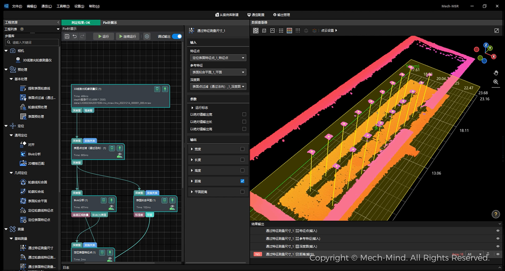Image resolution: width=505 pixels, height=271 pixels.
Task: Click the 连续运行 button
Action: click(x=128, y=36)
